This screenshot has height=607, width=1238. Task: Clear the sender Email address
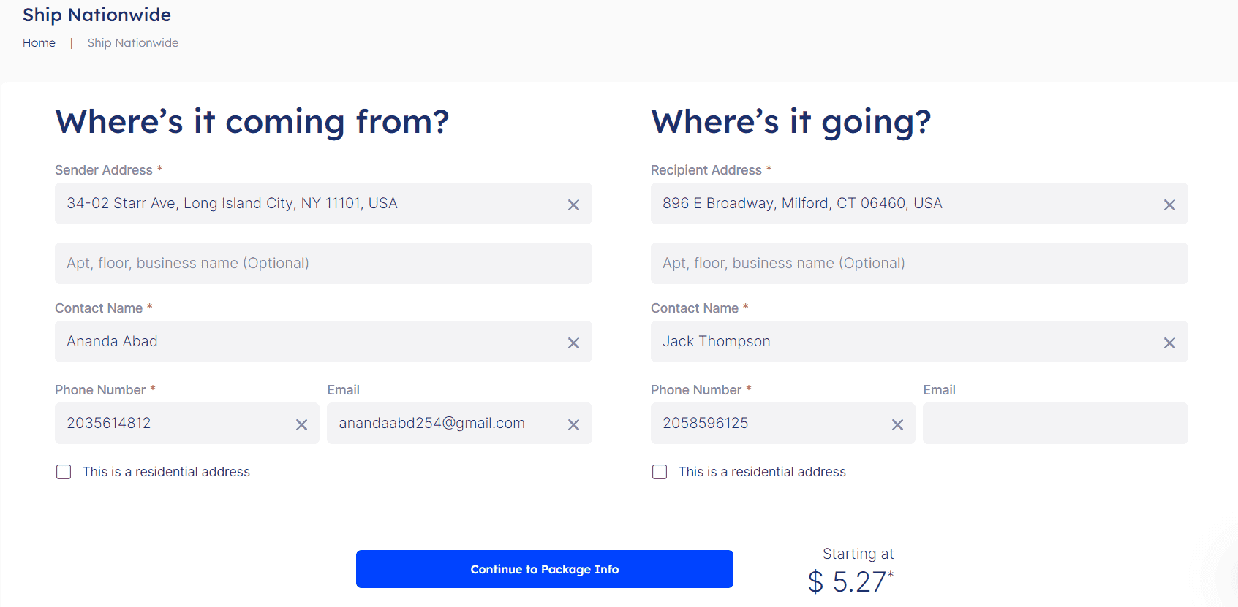pyautogui.click(x=573, y=424)
